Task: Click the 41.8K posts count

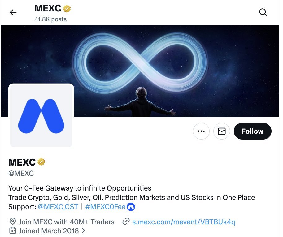Action: pyautogui.click(x=50, y=19)
